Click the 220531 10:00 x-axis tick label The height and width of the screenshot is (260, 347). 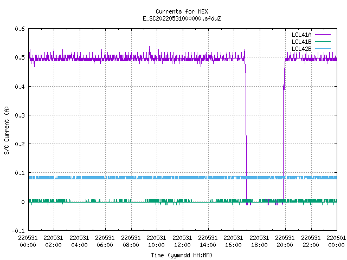[156, 242]
